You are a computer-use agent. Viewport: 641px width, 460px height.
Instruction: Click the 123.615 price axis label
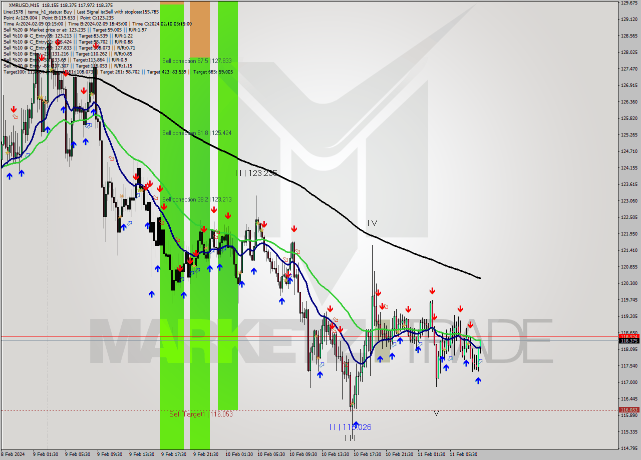(x=629, y=184)
